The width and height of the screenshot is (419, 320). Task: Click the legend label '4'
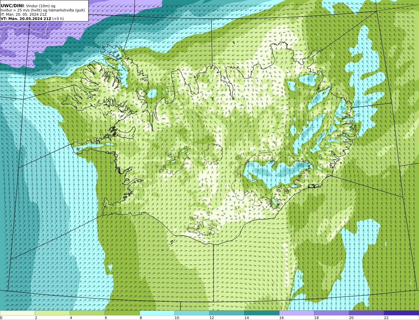(x=71, y=318)
